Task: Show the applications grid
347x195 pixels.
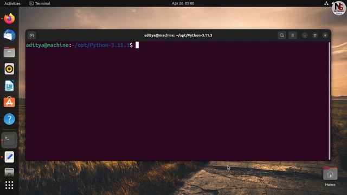Action: pos(9,185)
